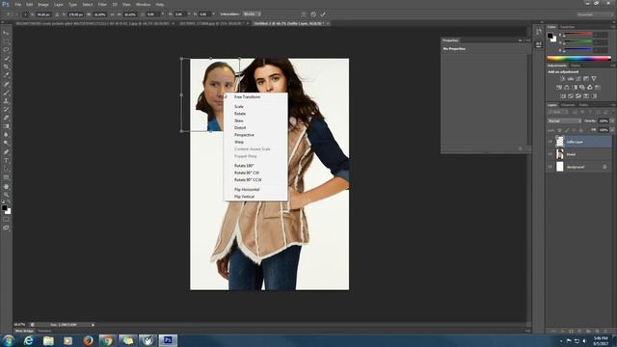Select the Lasso tool
This screenshot has width=617, height=347.
[6, 50]
